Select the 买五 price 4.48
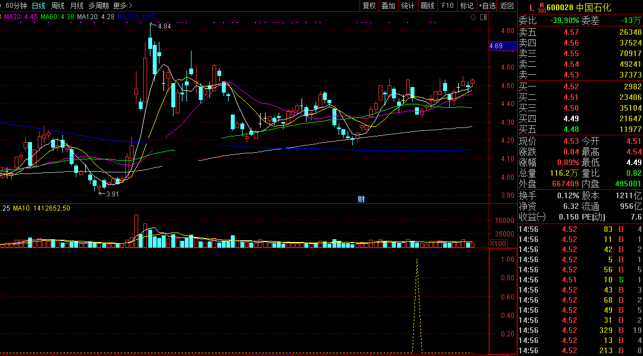The width and height of the screenshot is (643, 356). point(571,129)
